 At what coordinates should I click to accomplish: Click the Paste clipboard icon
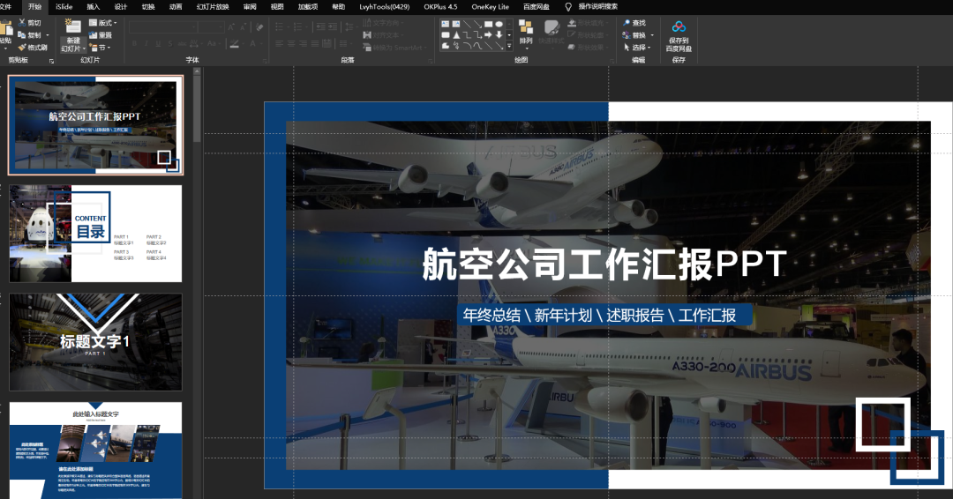[6, 27]
